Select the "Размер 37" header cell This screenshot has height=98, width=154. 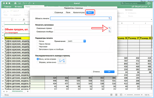[133, 38]
